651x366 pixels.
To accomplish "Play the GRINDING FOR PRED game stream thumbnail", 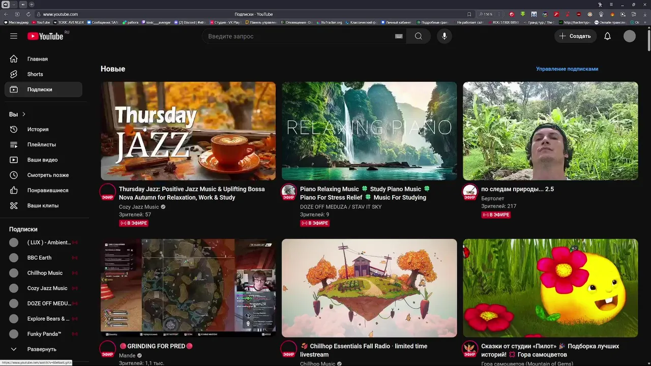I will click(188, 288).
